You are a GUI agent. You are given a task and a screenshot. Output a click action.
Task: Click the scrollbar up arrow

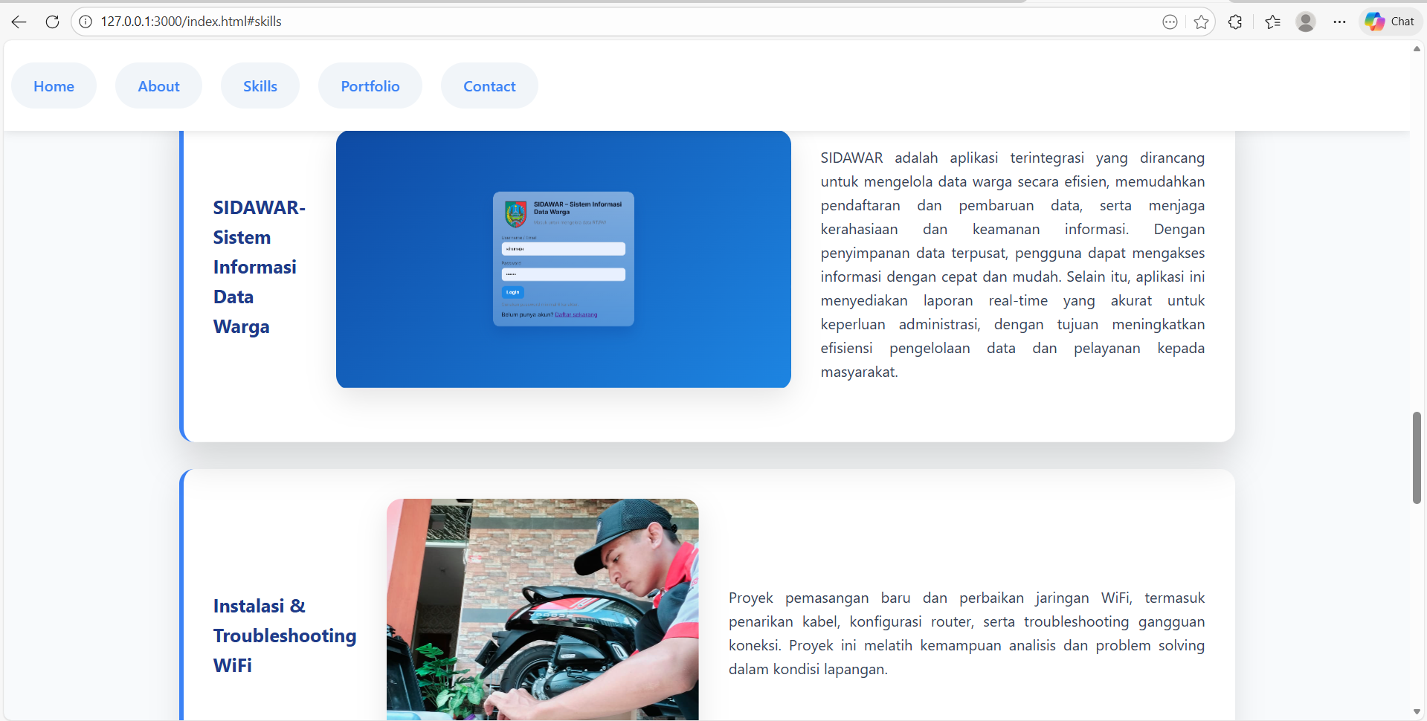click(x=1417, y=49)
